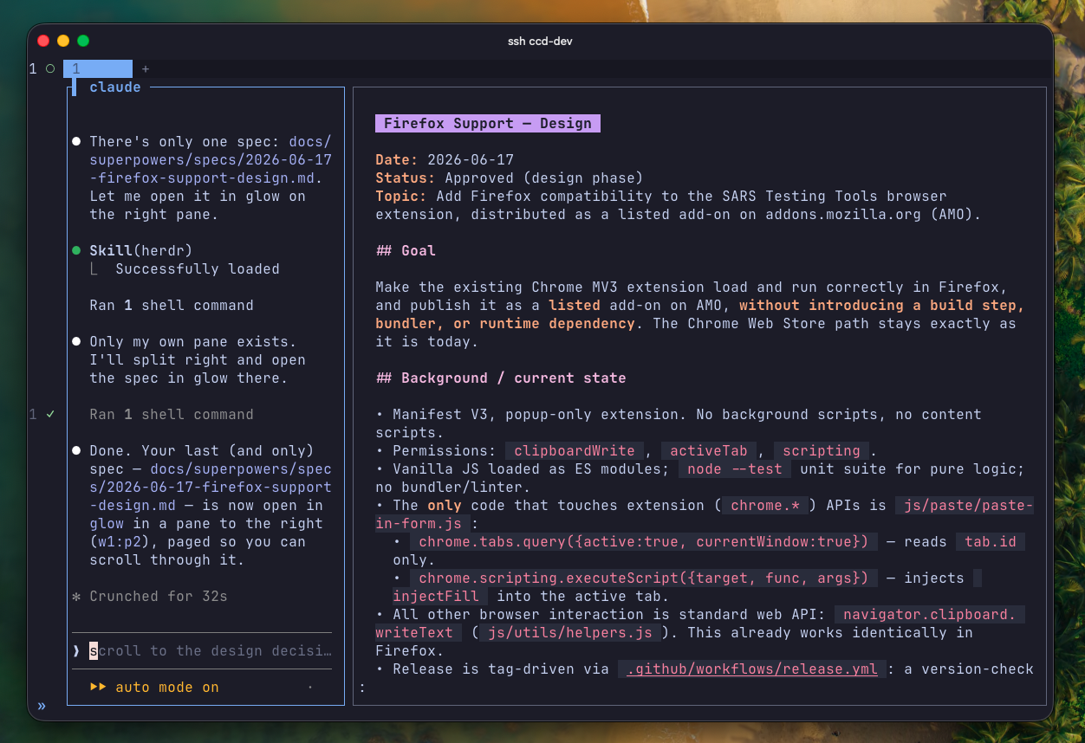This screenshot has height=743, width=1085.
Task: Click the chevrons icon at the window's bottom left
Action: 42,707
